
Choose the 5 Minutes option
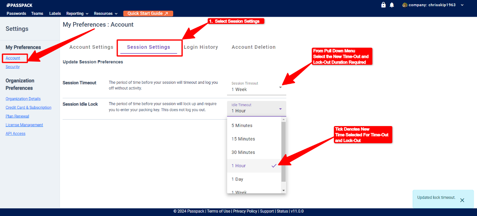point(254,125)
